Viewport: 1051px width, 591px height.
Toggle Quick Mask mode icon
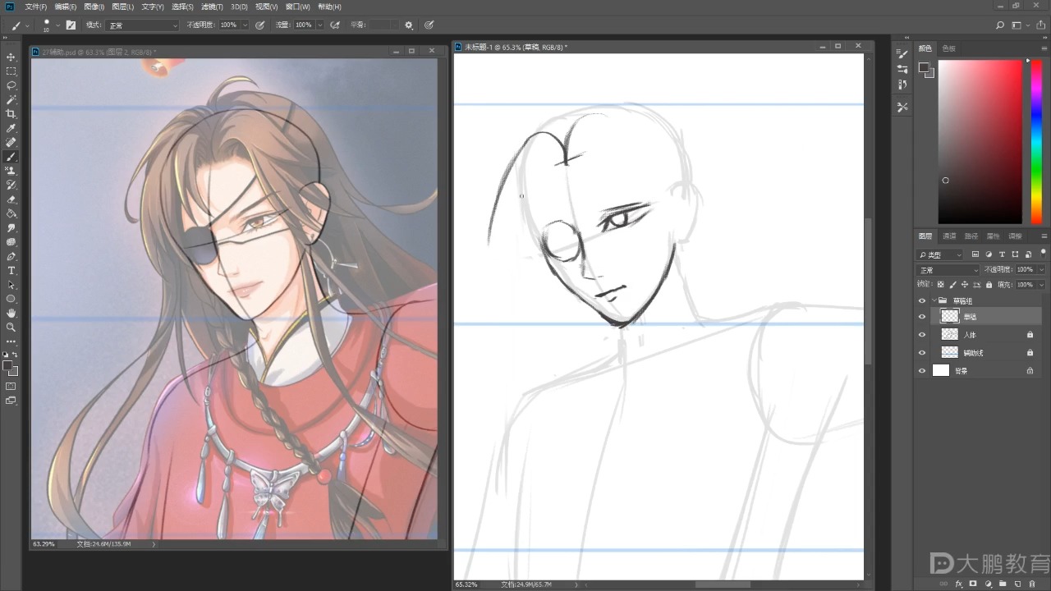[x=11, y=386]
